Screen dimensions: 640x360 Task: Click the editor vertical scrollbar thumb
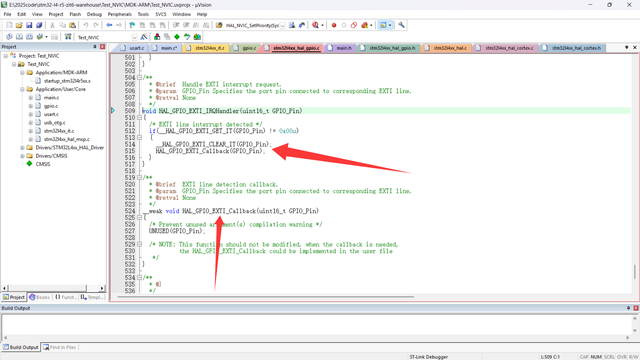635,272
